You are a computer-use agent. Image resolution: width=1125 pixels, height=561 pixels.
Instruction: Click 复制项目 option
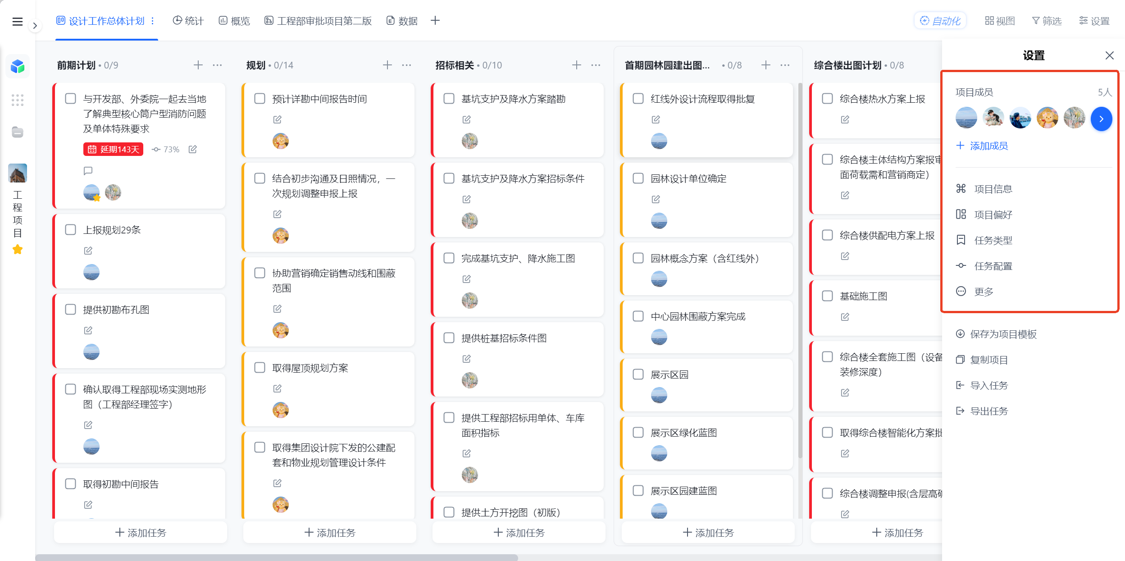point(982,360)
